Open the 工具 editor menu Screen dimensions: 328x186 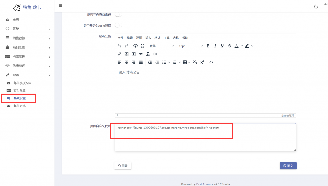[x=167, y=38]
